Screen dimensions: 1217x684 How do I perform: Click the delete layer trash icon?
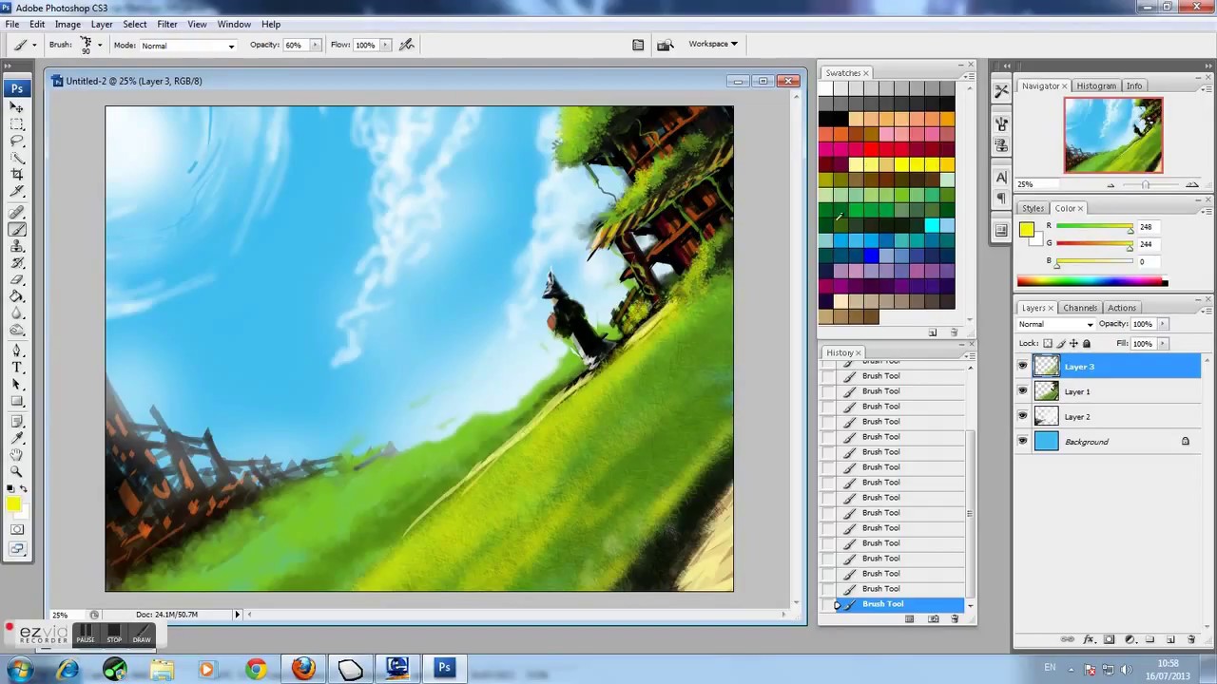click(1191, 640)
